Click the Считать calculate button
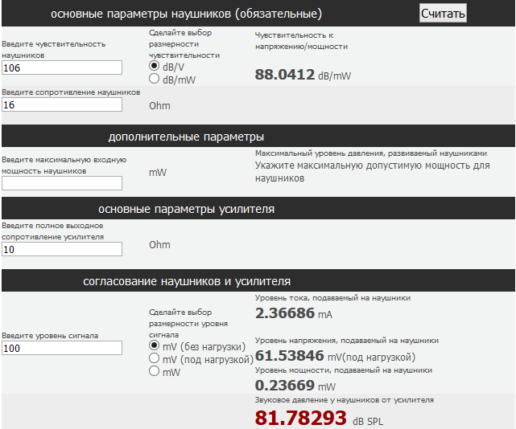 [x=443, y=13]
